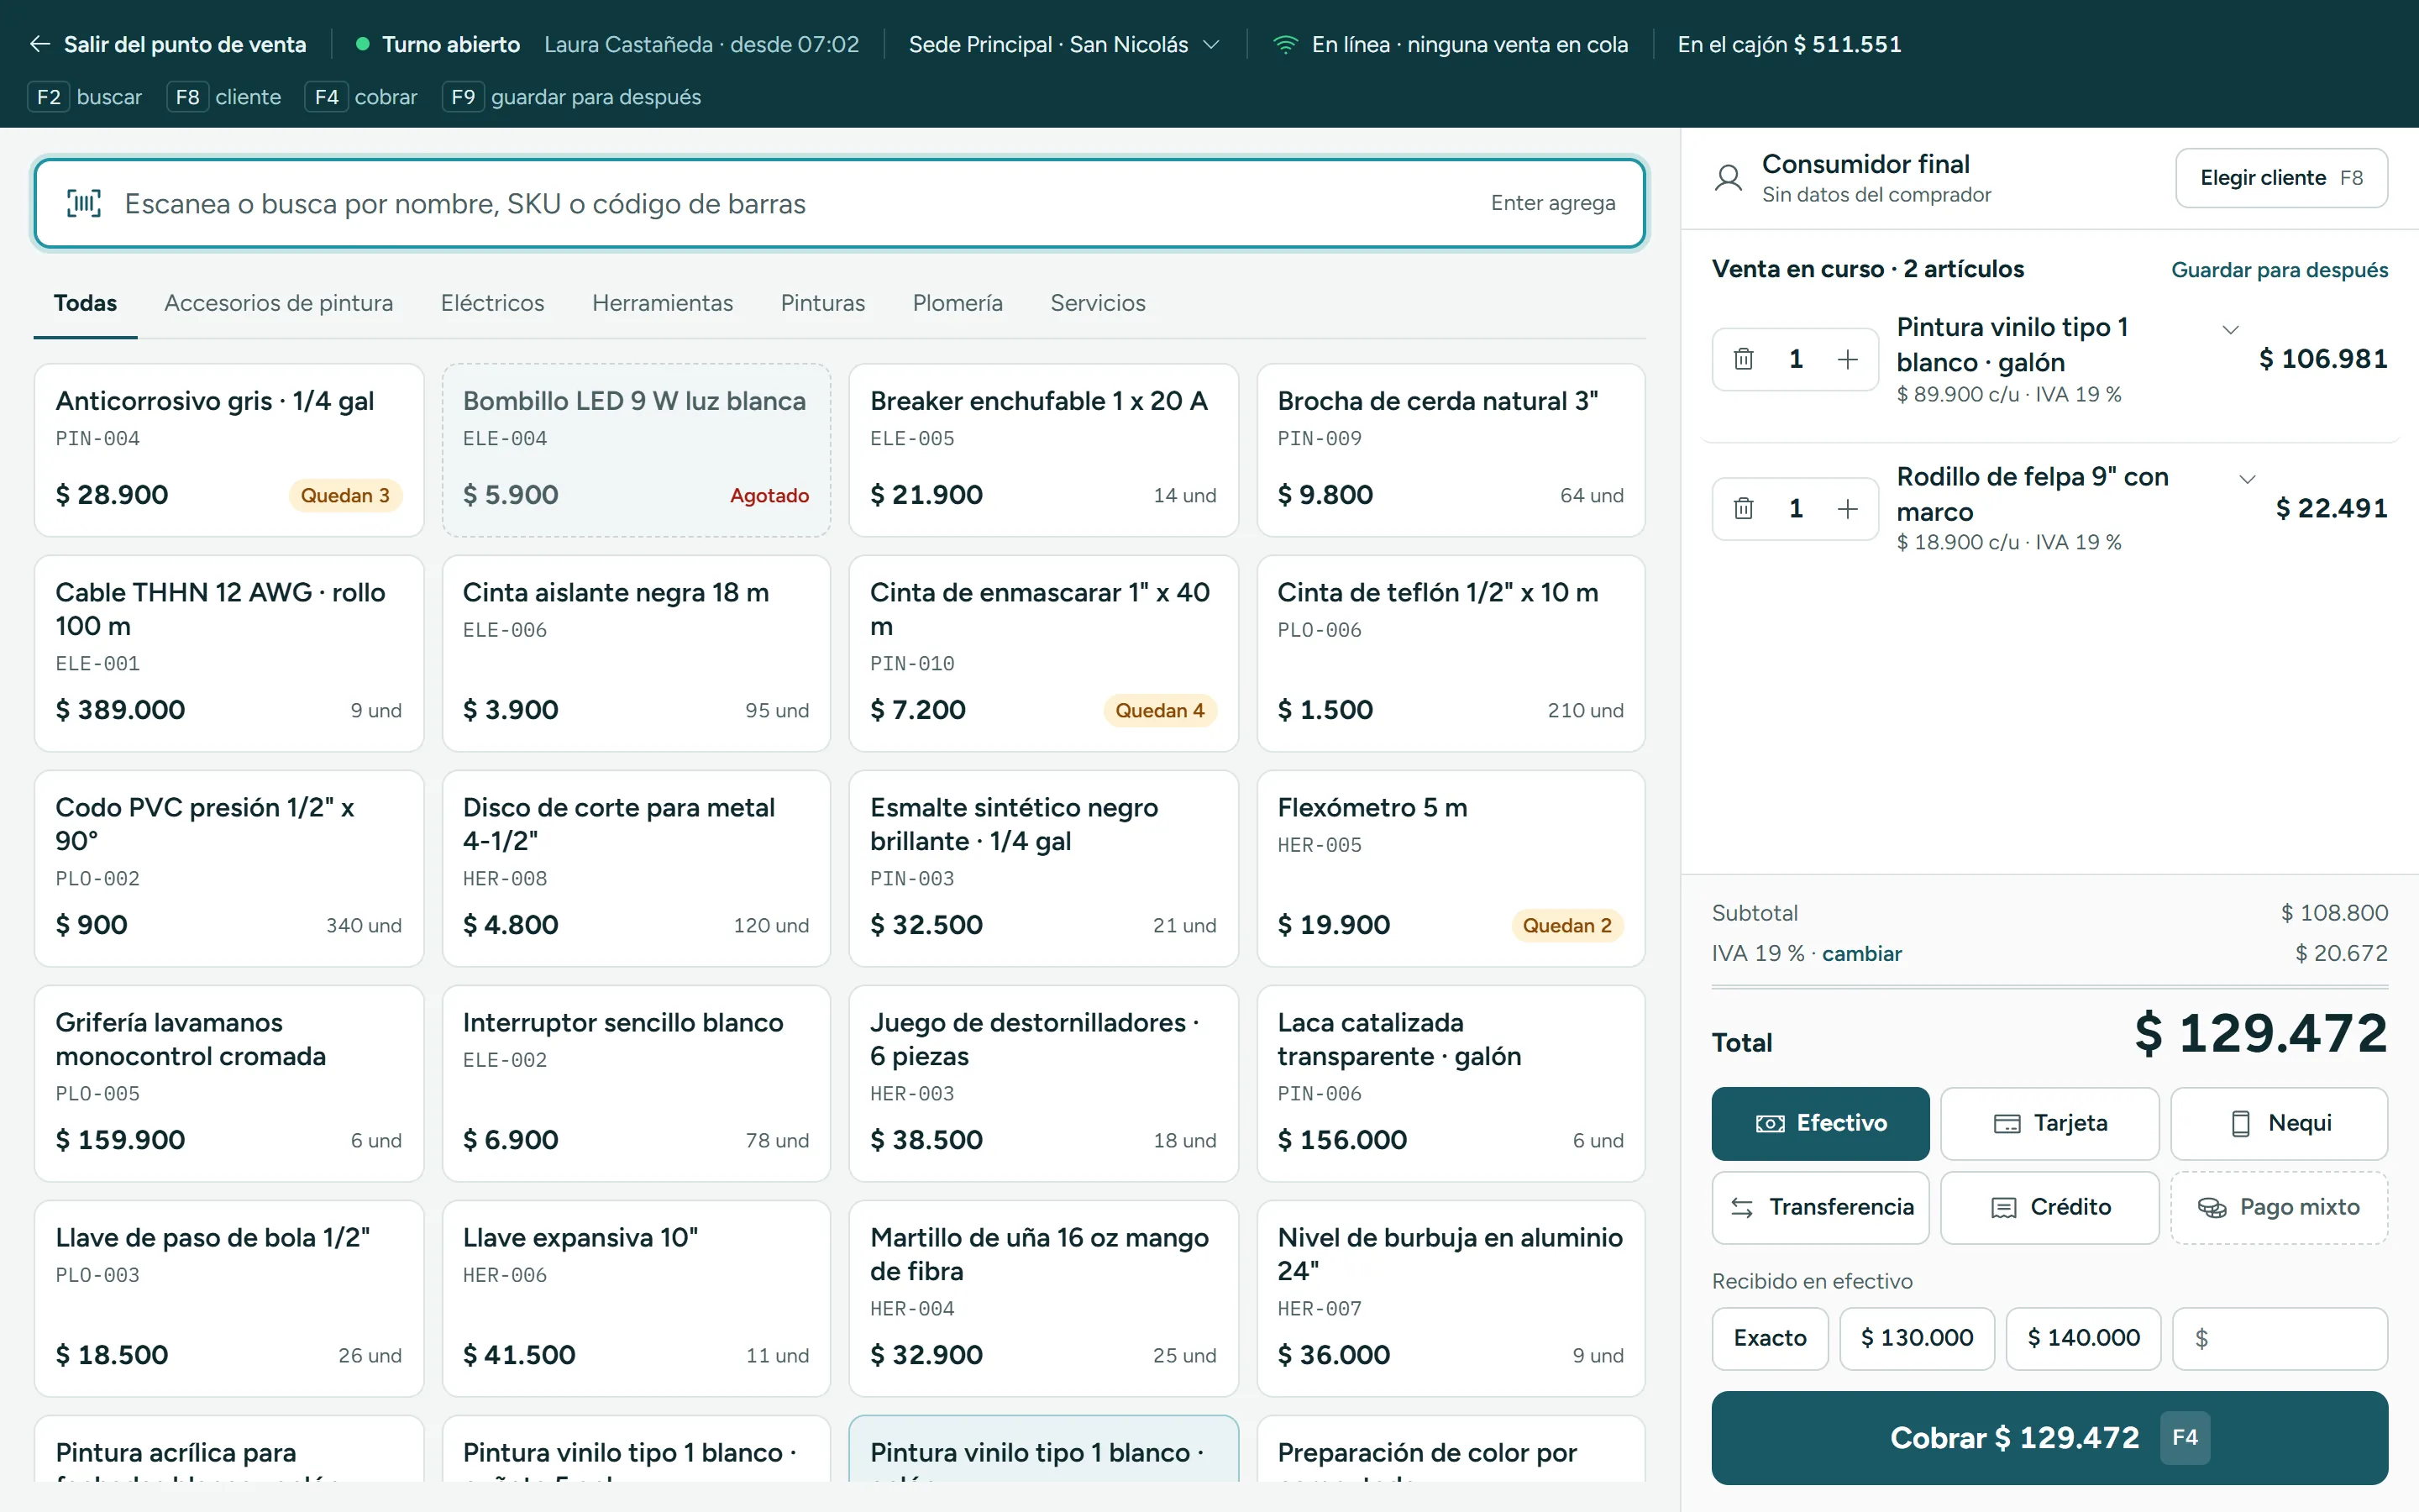Viewport: 2419px width, 1512px height.
Task: Open the Pinturas category tab
Action: coord(822,303)
